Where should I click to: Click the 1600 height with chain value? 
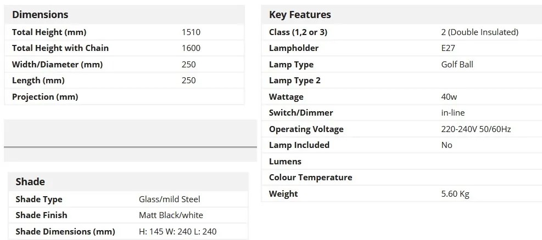[x=191, y=48]
